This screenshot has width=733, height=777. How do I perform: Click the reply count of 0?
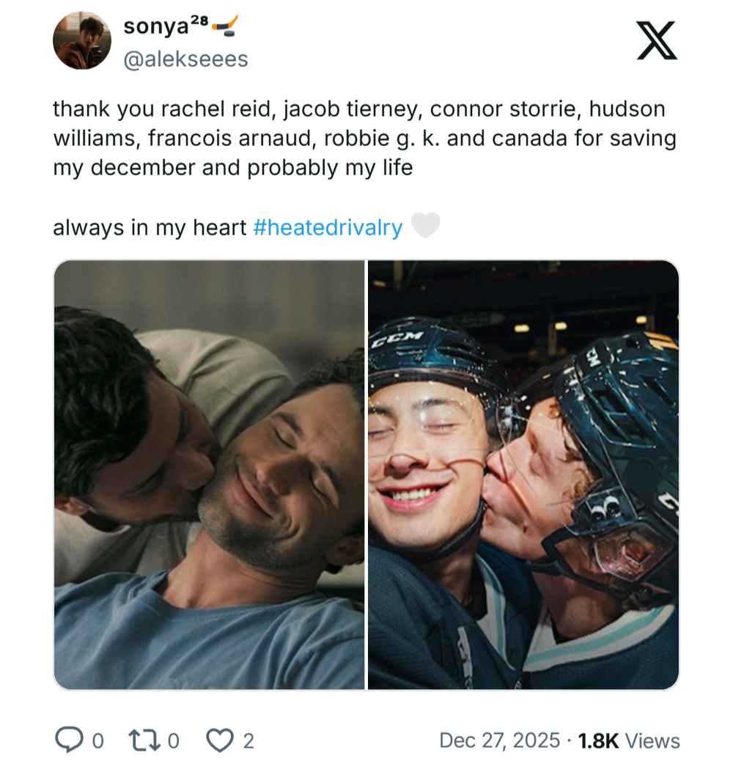(x=97, y=741)
